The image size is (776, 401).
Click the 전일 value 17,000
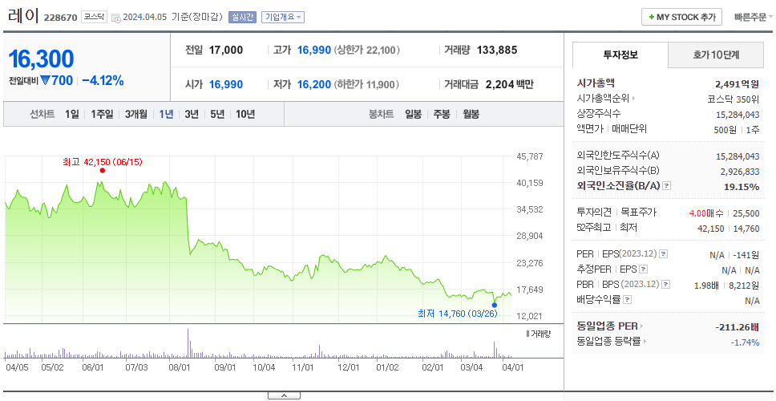pos(226,50)
